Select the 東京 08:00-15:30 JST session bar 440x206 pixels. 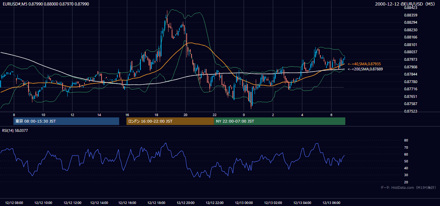click(x=66, y=121)
